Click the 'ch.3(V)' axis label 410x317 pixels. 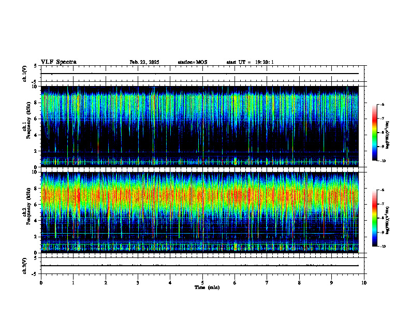24,266
